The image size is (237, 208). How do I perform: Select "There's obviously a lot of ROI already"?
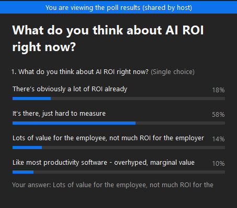click(x=70, y=89)
